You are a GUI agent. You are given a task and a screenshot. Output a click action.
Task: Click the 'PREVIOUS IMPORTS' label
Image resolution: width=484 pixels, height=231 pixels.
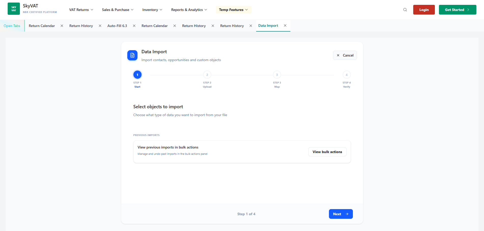(x=146, y=135)
